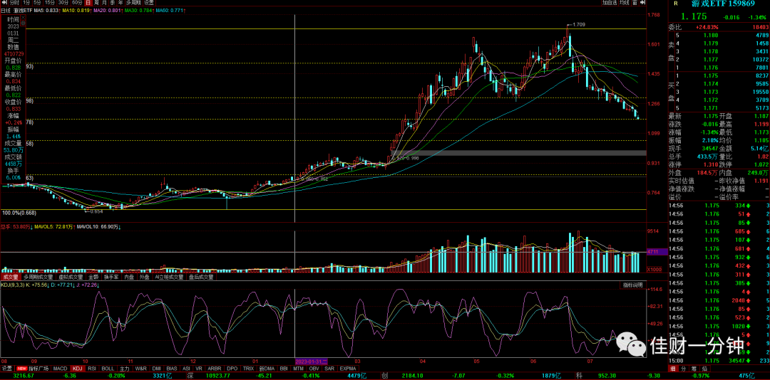Select the 30分 period
This screenshot has width=770, height=380.
pyautogui.click(x=63, y=2)
